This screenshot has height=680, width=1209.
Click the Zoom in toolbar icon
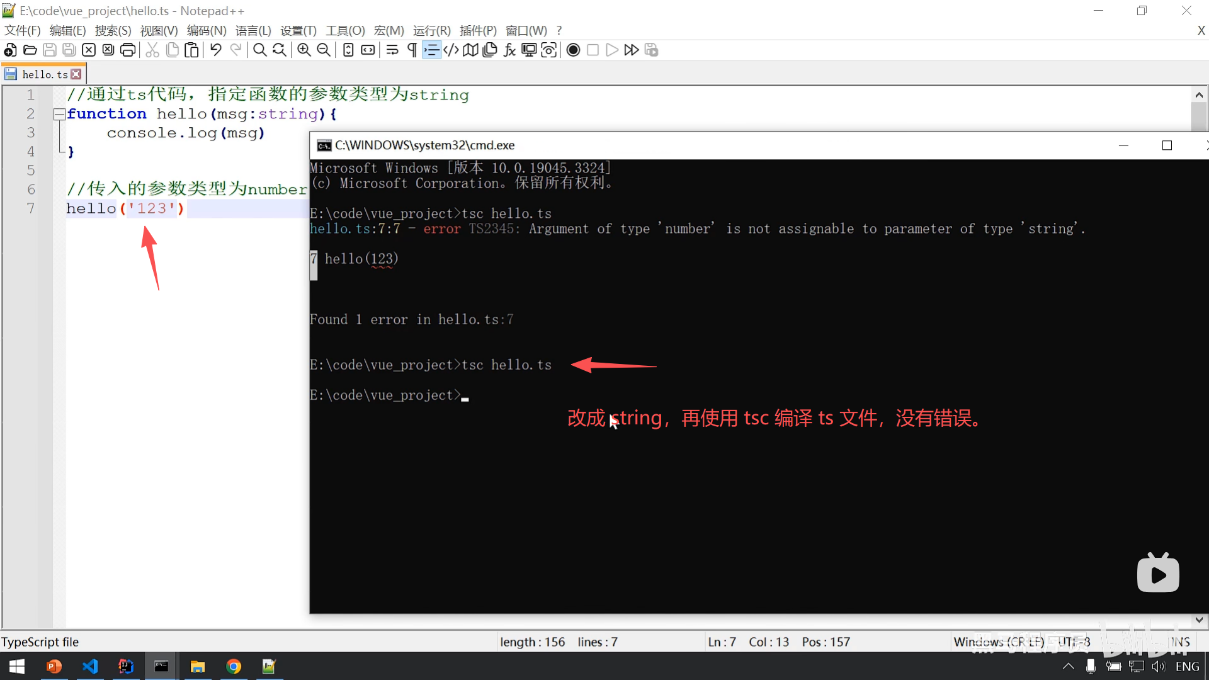(x=304, y=50)
